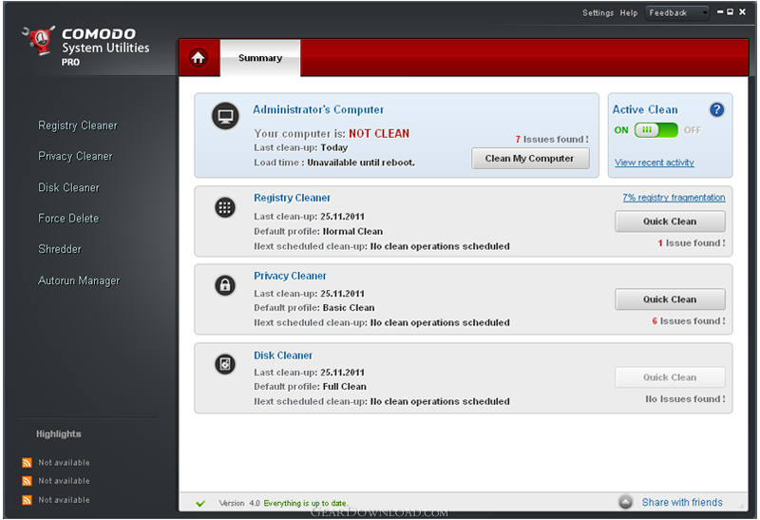The image size is (760, 520).
Task: Select Shredder in the left sidebar
Action: tap(60, 249)
